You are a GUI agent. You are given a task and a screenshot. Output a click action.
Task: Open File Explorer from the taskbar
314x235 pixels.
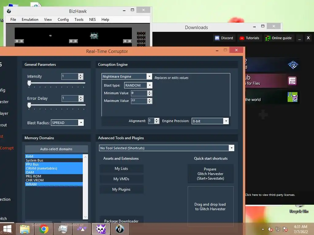25,229
